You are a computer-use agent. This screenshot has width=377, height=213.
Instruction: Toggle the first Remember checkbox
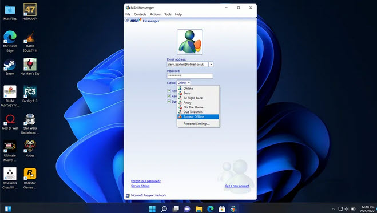[169, 91]
